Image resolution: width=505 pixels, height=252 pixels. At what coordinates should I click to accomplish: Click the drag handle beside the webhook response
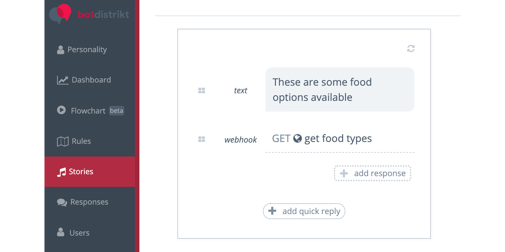click(x=201, y=139)
